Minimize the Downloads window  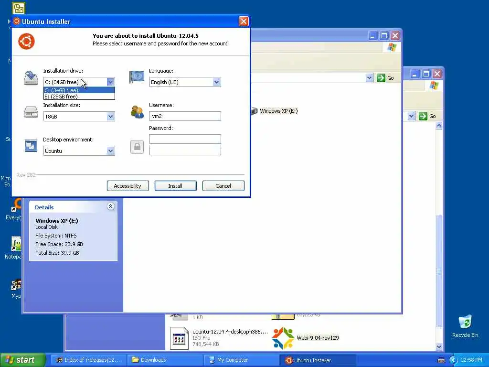click(x=415, y=74)
